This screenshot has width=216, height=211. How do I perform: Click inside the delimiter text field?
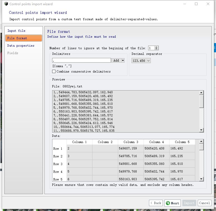81,61
